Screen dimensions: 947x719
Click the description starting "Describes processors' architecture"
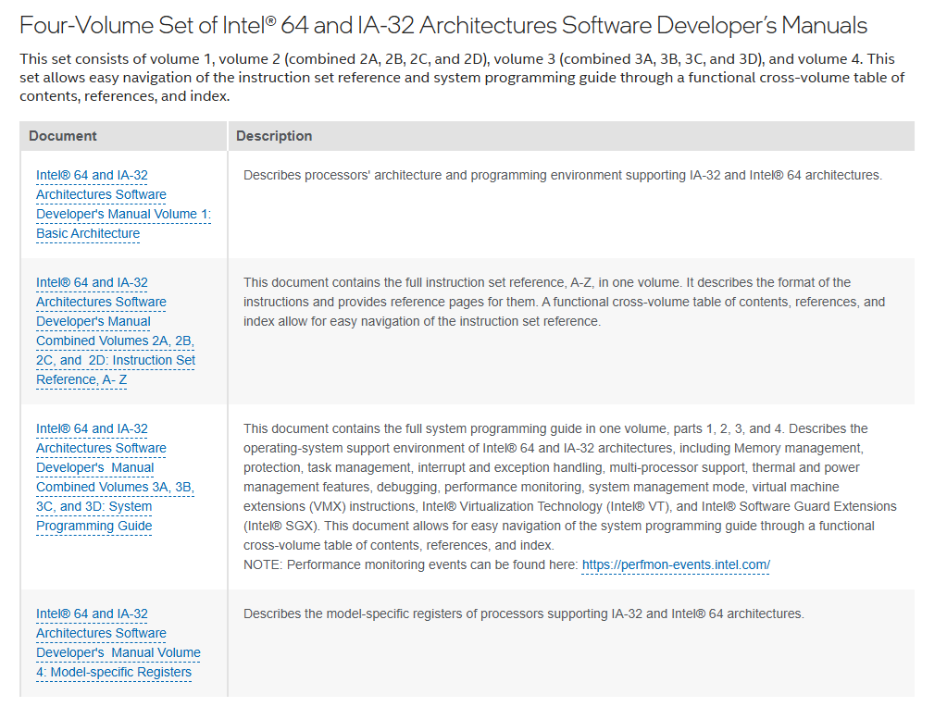click(x=562, y=175)
